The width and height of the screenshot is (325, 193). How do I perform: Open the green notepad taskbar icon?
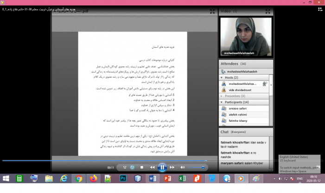pos(108,179)
